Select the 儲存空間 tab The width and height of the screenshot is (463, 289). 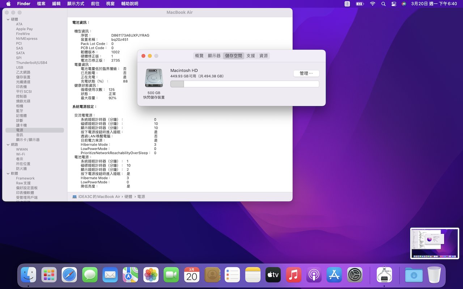[234, 56]
